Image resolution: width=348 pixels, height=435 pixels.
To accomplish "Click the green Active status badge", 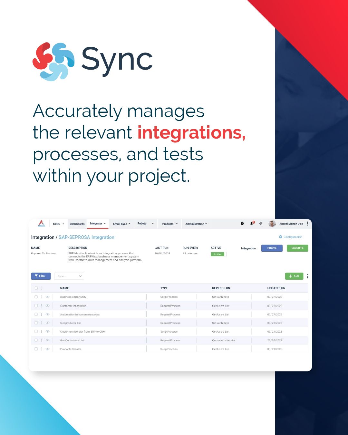I will (x=217, y=254).
